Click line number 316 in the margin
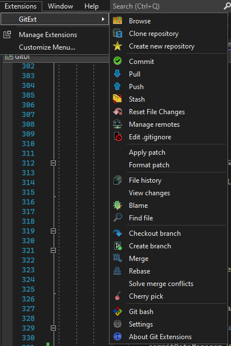Viewport: 231px width, 346px height. coord(28,202)
